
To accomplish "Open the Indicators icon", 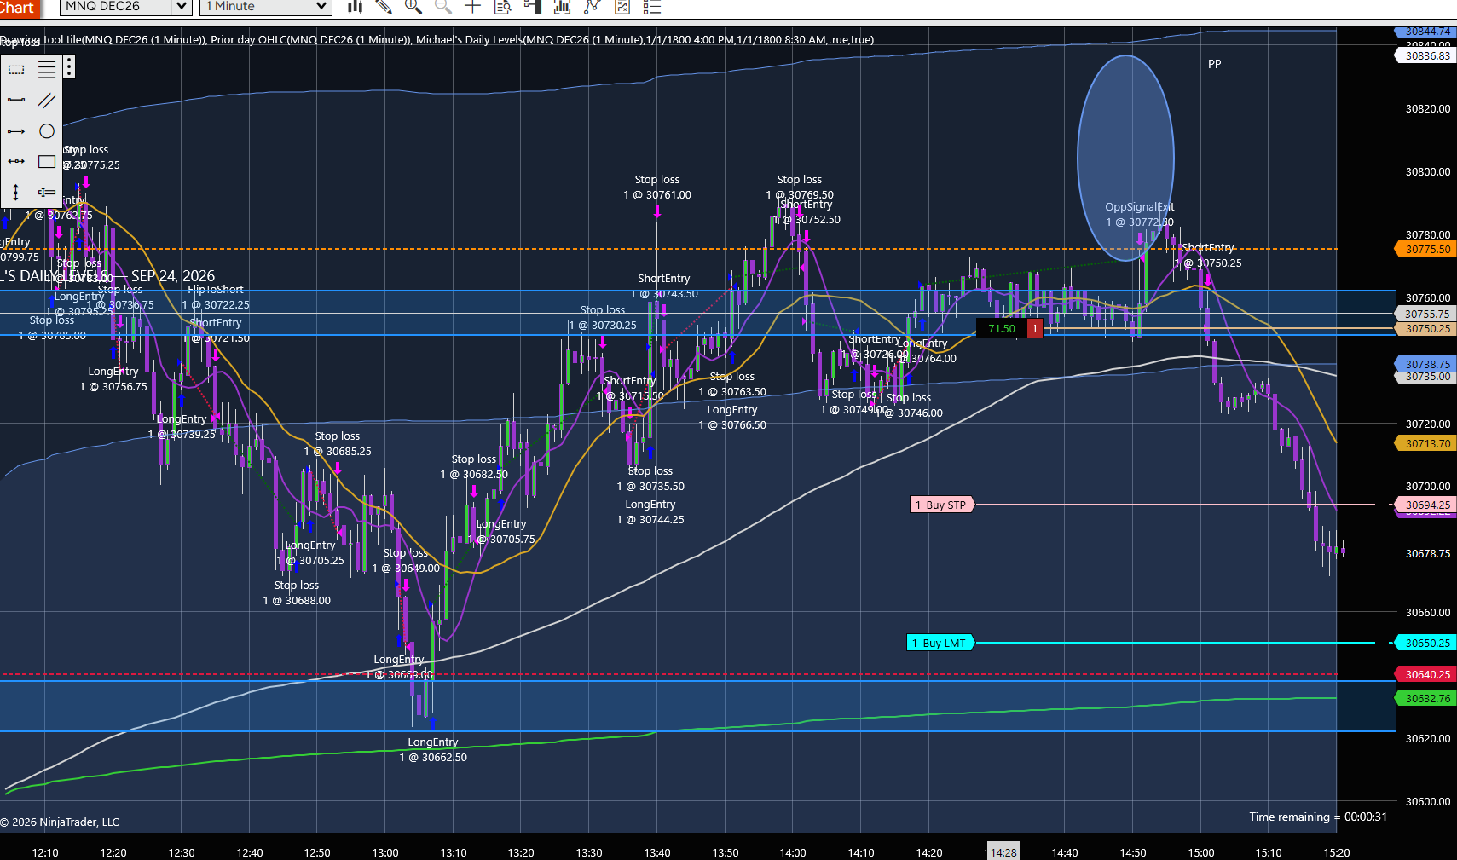I will 563,7.
